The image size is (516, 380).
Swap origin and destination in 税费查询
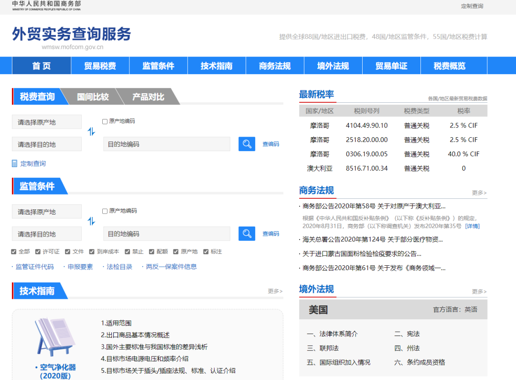[91, 131]
